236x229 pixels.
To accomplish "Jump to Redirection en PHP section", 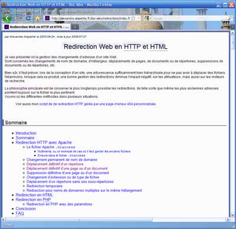I will 33,200.
